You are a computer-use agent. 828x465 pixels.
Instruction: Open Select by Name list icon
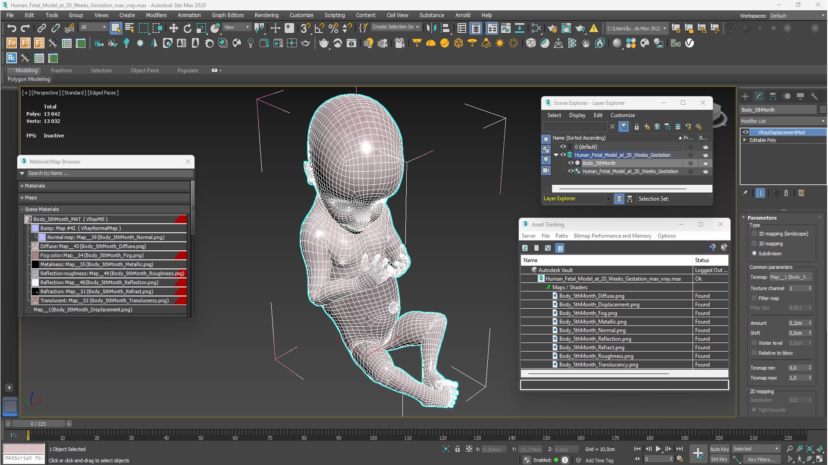point(129,28)
